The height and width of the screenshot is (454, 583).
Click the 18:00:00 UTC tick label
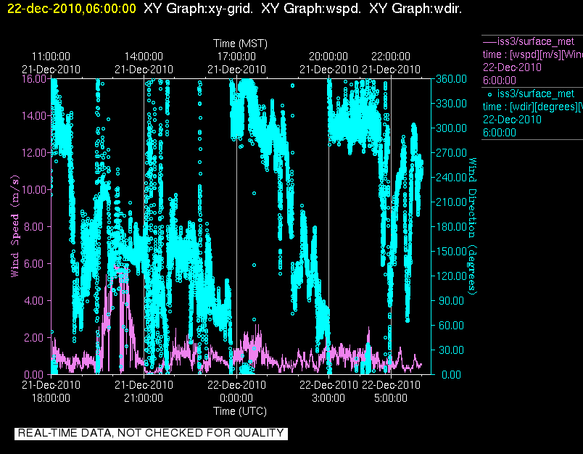[51, 398]
